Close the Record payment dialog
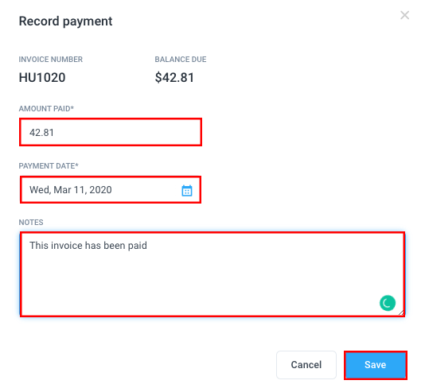 [404, 15]
